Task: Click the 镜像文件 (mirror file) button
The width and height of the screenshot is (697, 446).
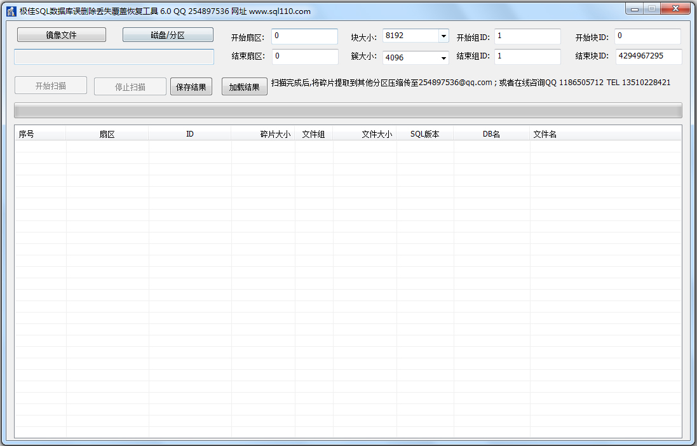Action: [x=61, y=35]
